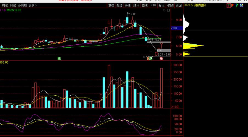The image size is (248, 137).
Task: Open the 多周期 multi-period view
Action: click(22, 5)
